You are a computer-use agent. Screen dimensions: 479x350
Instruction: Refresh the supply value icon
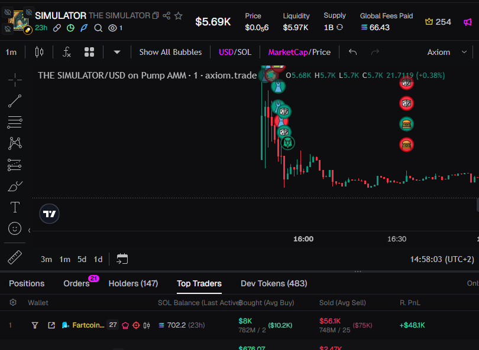coord(339,27)
